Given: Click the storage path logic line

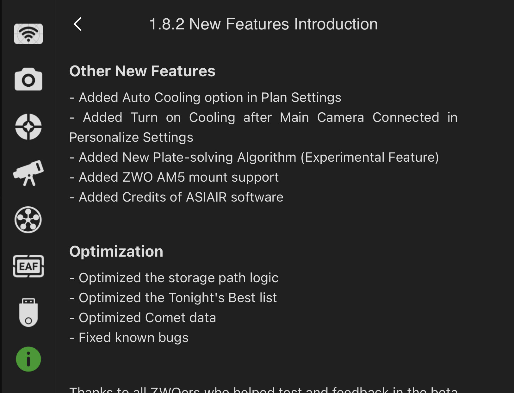Looking at the screenshot, I should click(x=174, y=278).
